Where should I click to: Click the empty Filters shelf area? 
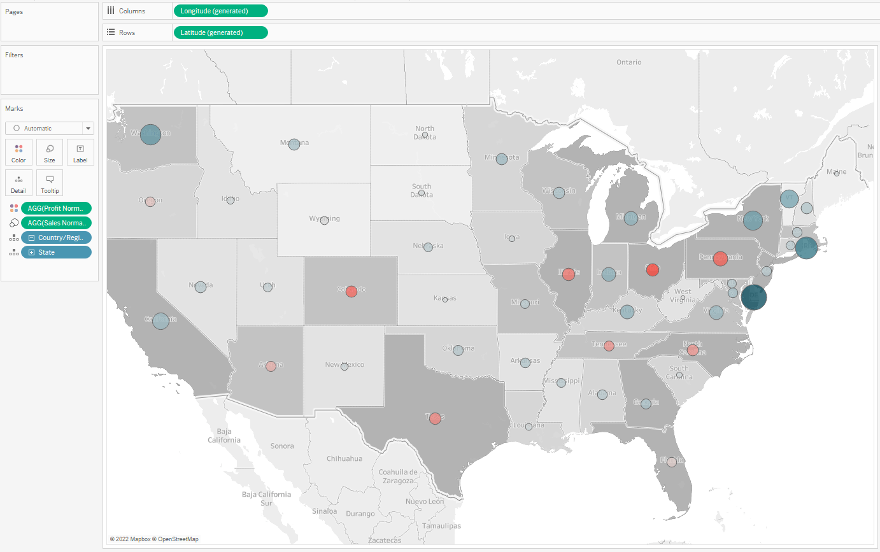[50, 76]
